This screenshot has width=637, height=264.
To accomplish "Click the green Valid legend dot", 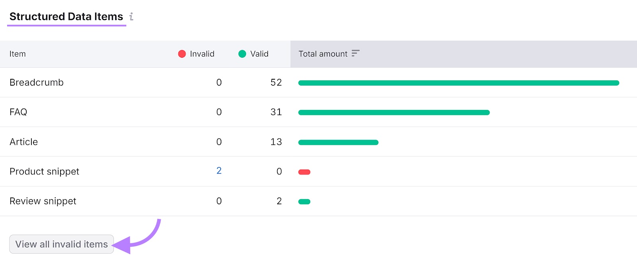I will (242, 54).
